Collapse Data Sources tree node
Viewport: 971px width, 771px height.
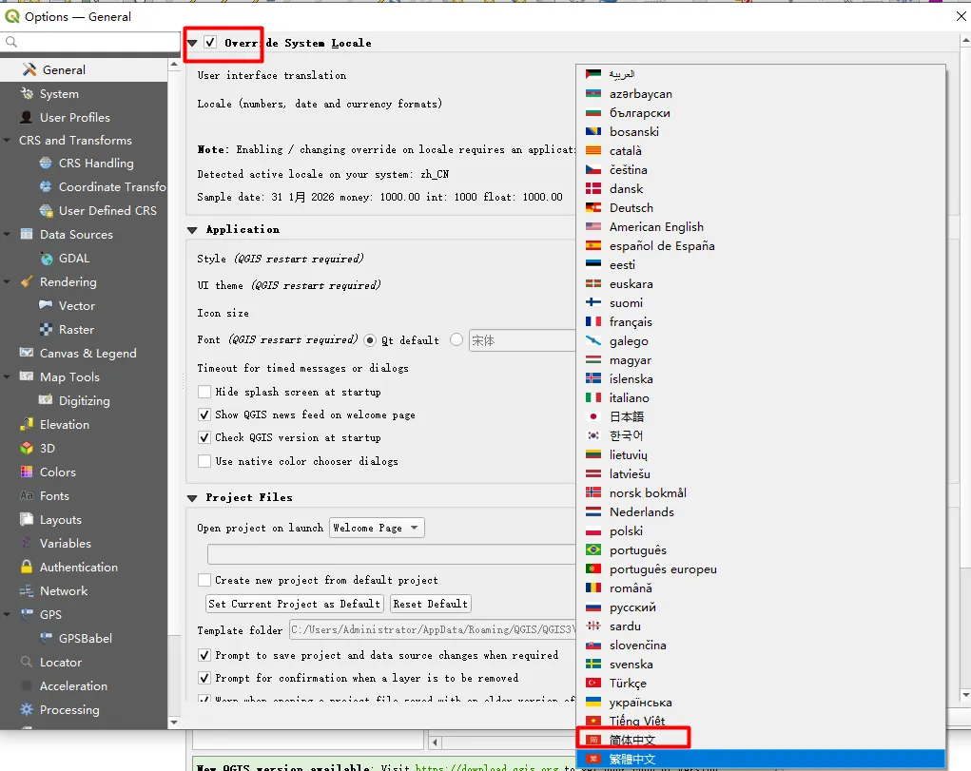coord(7,234)
